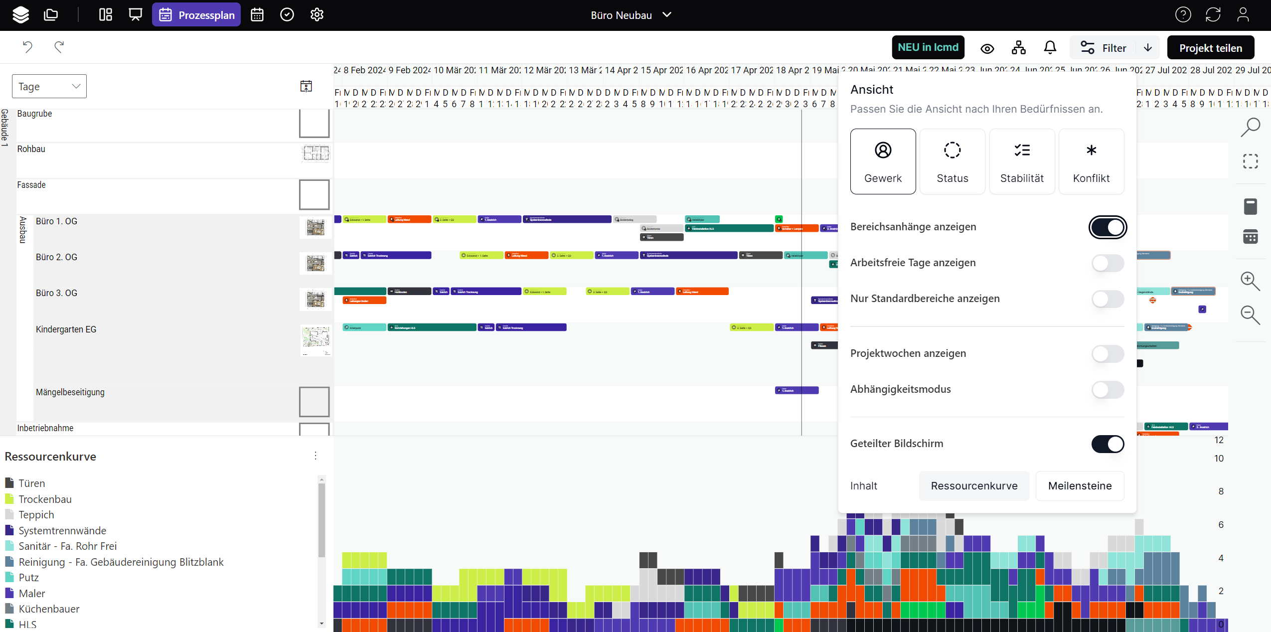This screenshot has height=632, width=1271.
Task: Switch Inhalt to Meilensteine
Action: [1080, 486]
